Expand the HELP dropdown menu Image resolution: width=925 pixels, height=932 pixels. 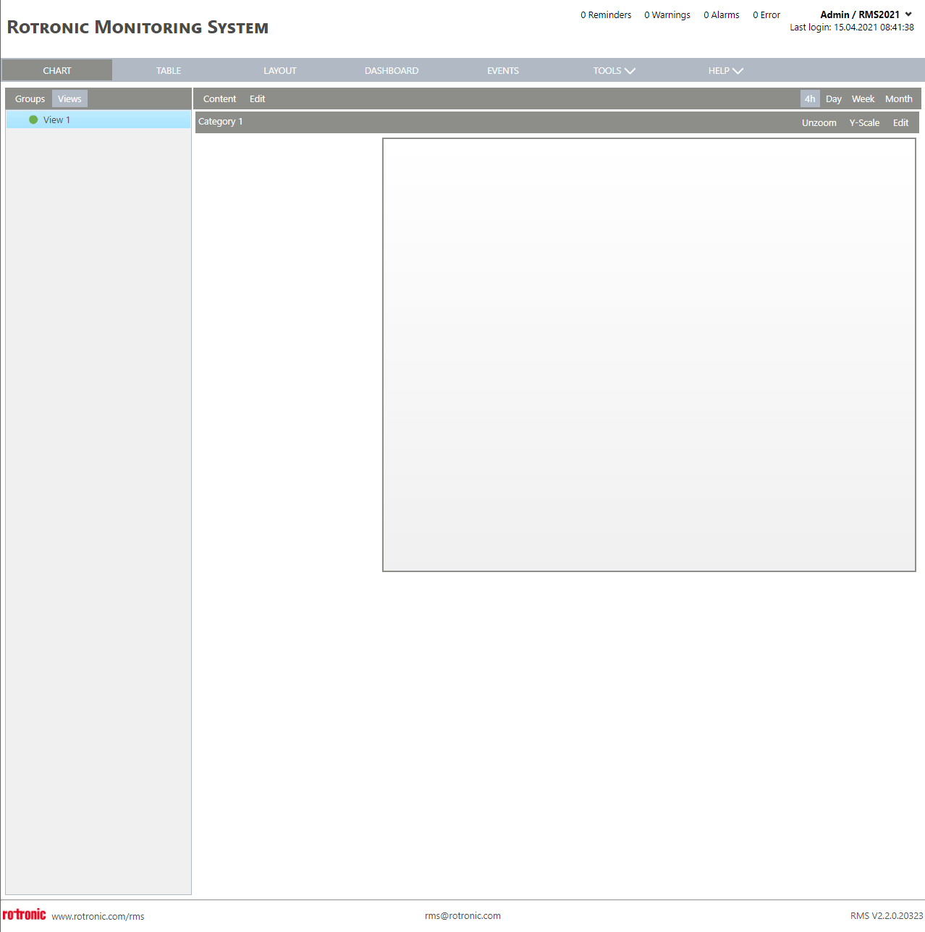click(725, 70)
